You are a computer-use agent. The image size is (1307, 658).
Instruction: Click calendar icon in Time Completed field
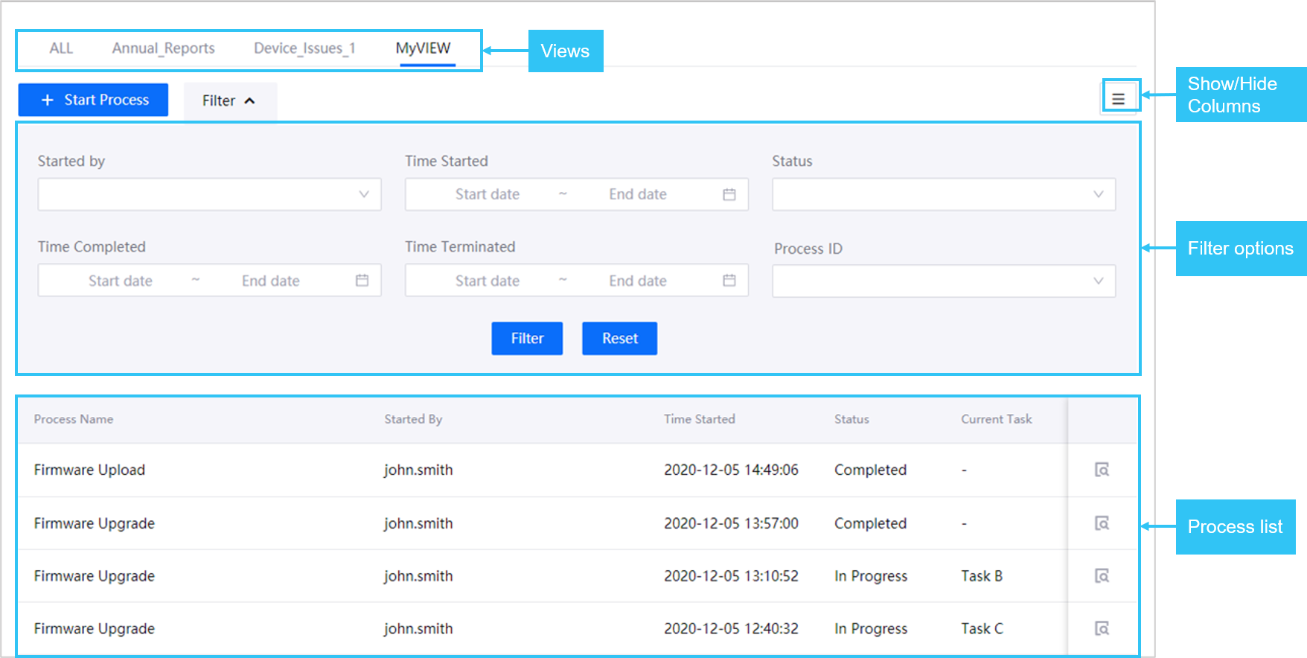[362, 281]
